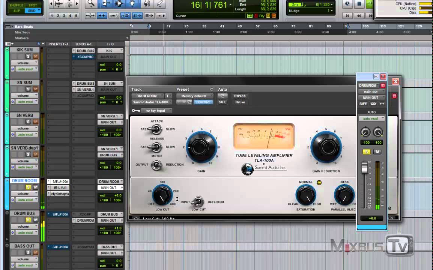Click the key input icon in the plugin
The height and width of the screenshot is (270, 433).
point(135,110)
